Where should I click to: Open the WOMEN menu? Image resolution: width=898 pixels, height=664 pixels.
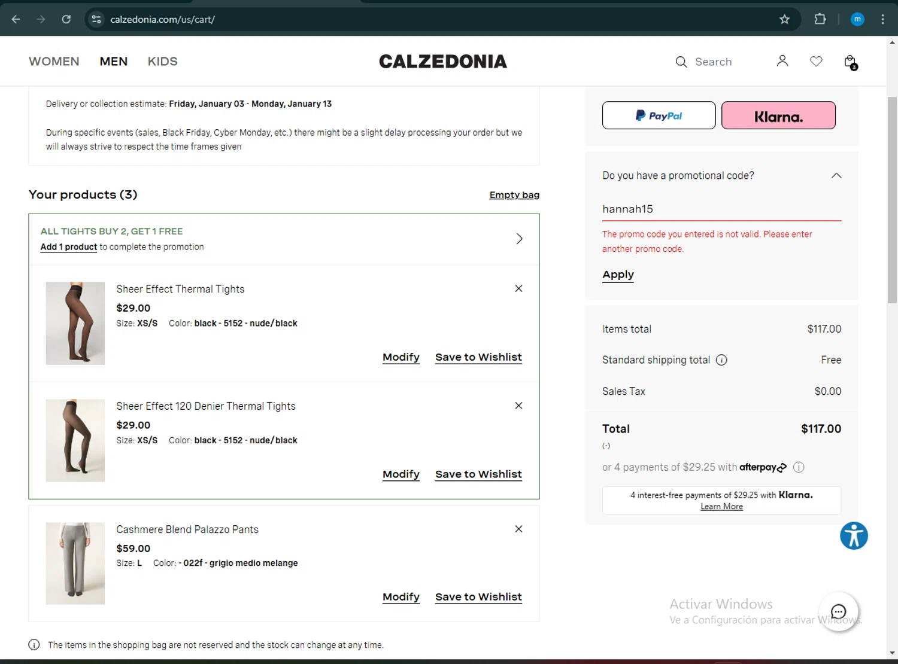coord(54,61)
